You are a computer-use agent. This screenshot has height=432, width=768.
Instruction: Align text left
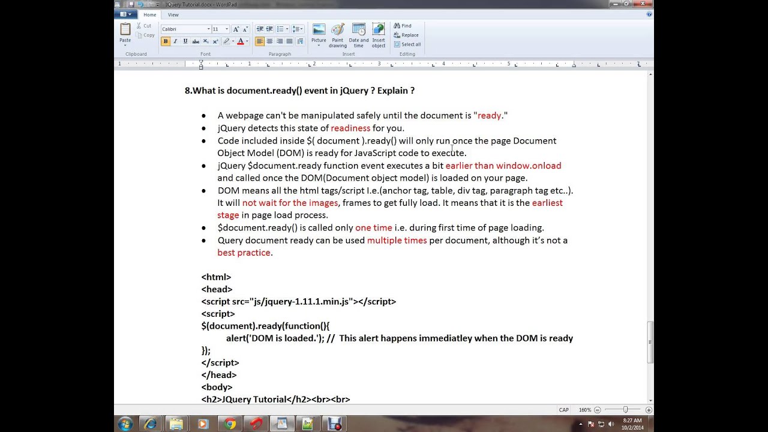259,41
